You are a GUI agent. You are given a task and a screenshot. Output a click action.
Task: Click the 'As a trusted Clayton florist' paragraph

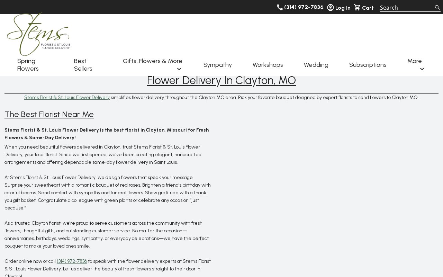(107, 234)
